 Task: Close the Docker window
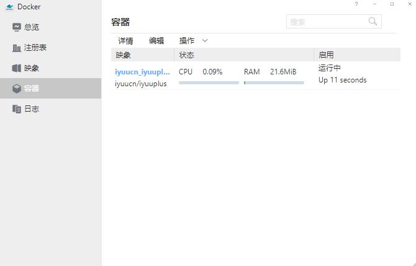410,4
